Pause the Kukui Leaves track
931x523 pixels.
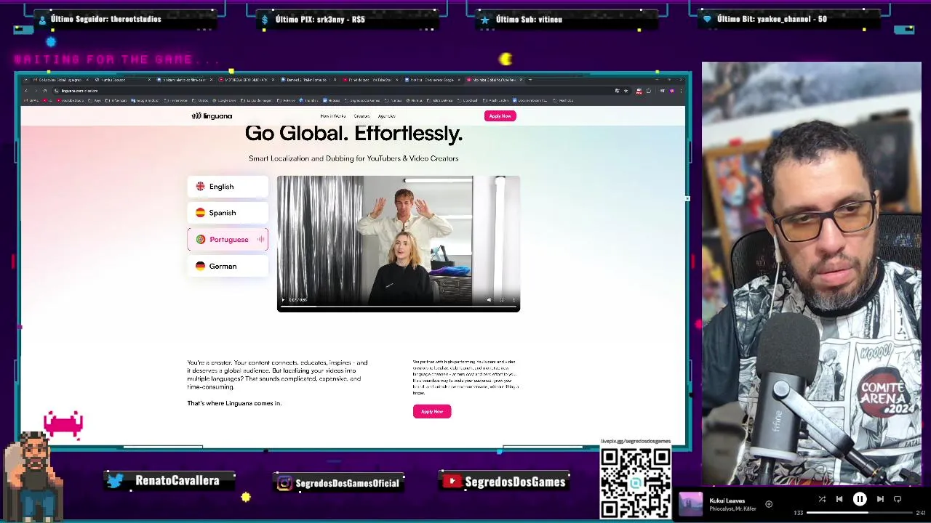coord(860,499)
